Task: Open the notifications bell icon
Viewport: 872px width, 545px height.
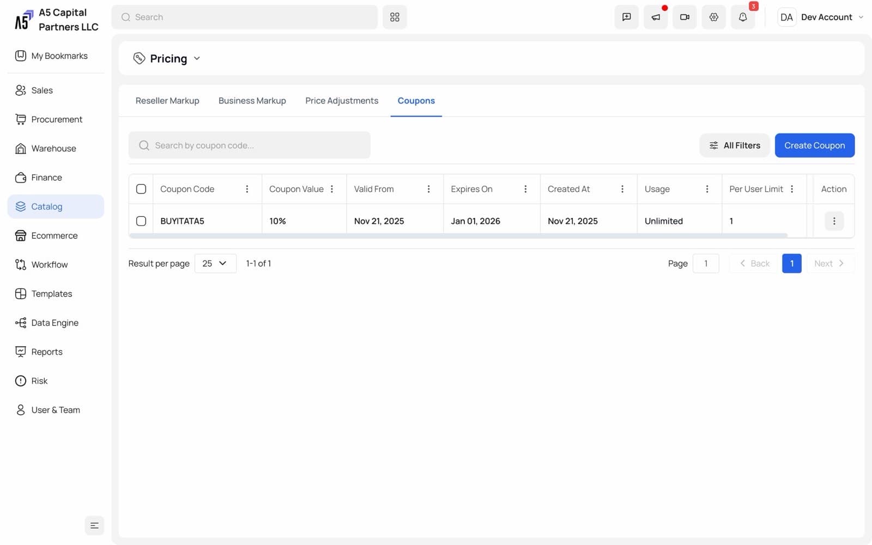Action: [x=742, y=17]
